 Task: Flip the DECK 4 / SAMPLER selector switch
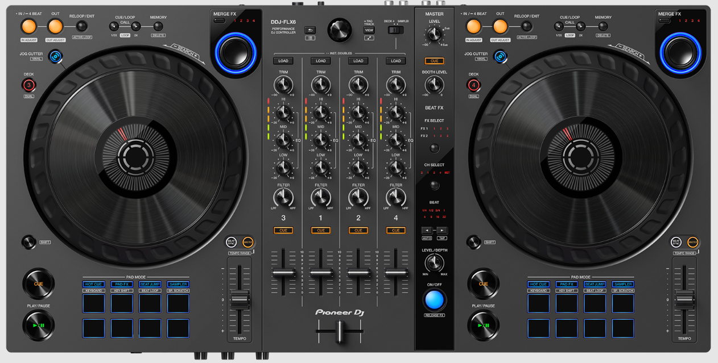point(395,30)
